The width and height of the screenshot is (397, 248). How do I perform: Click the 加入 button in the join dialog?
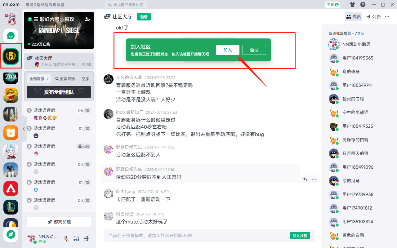pyautogui.click(x=227, y=50)
